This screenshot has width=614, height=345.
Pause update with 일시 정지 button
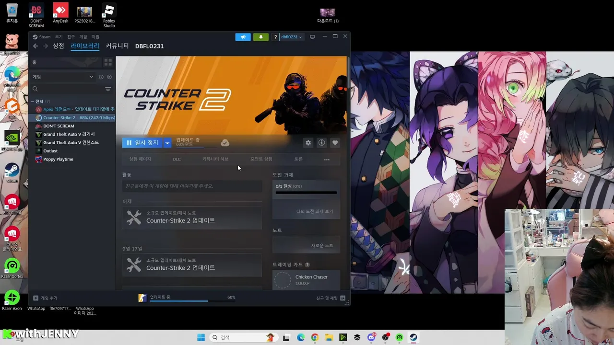pyautogui.click(x=142, y=143)
